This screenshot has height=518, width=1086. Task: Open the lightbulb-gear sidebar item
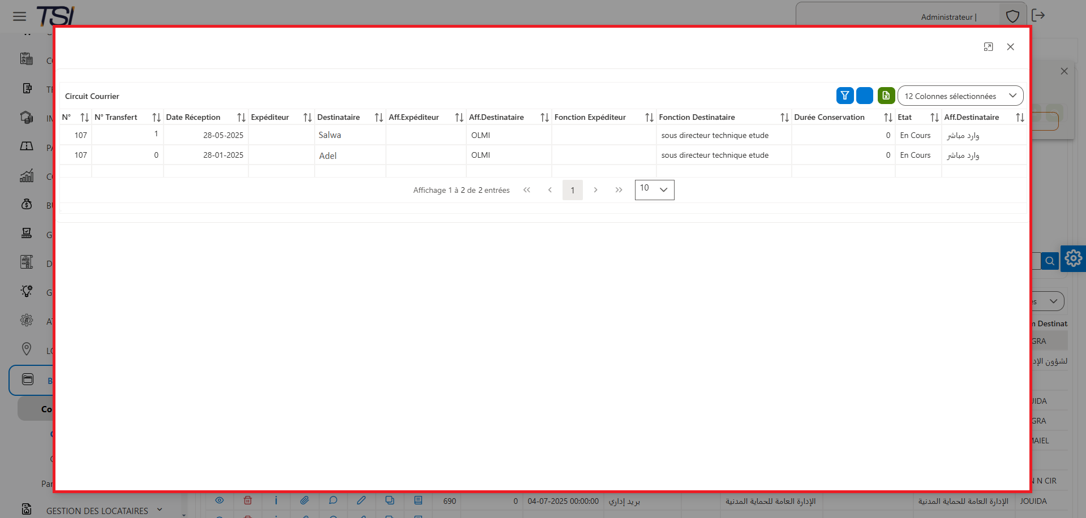tap(27, 291)
